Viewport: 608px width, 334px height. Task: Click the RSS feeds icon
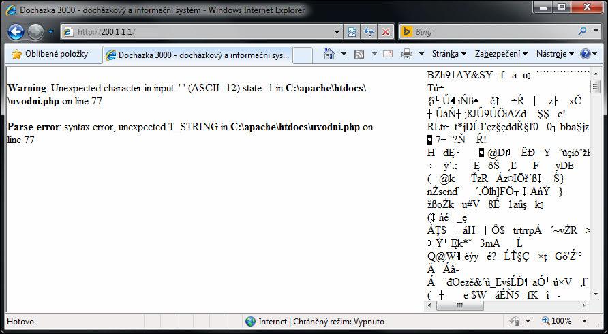coord(359,55)
